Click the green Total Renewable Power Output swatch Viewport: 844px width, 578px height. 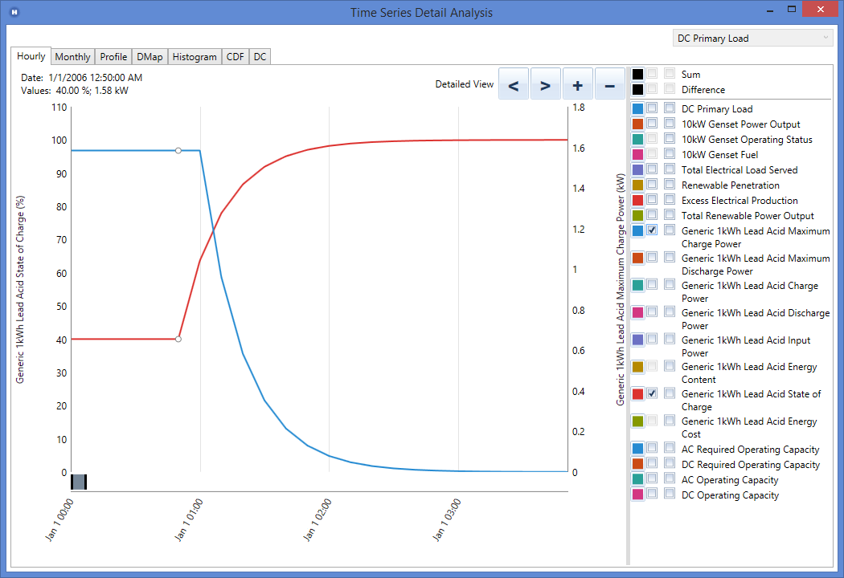point(637,215)
